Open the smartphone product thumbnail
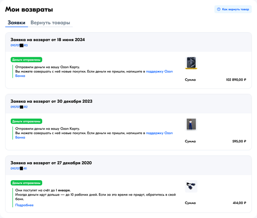This screenshot has height=218, width=257. click(x=191, y=63)
